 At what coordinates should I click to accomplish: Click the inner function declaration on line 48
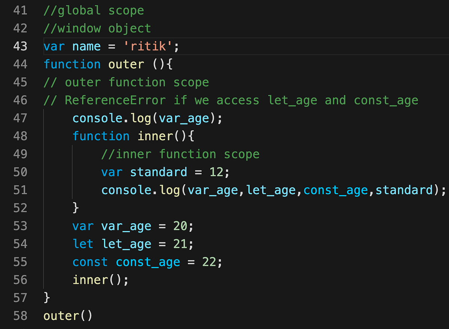[155, 136]
